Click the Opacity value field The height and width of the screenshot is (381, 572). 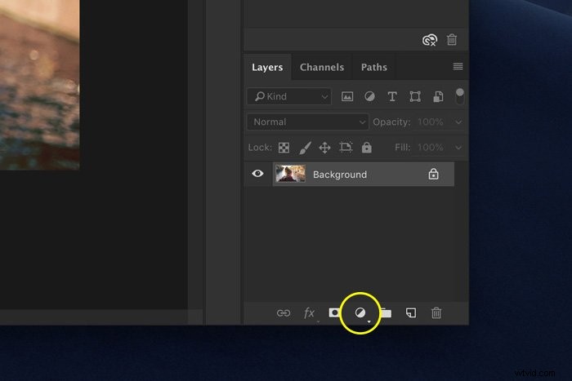(x=431, y=122)
